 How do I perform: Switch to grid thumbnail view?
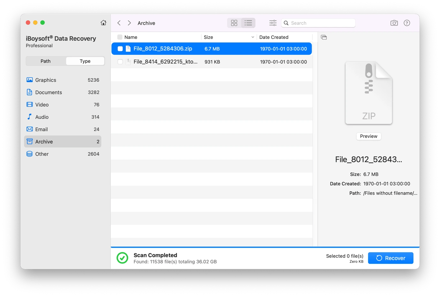tap(234, 23)
